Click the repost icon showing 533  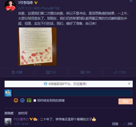(x=48, y=72)
